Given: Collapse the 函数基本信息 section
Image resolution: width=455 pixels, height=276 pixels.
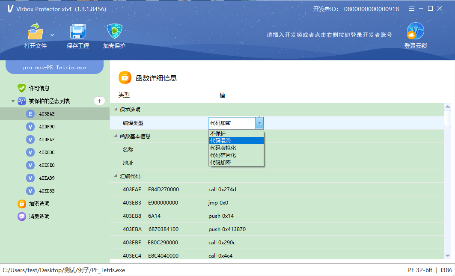Looking at the screenshot, I should click(x=116, y=136).
